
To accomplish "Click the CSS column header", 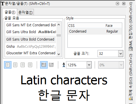I will (x=86, y=25).
